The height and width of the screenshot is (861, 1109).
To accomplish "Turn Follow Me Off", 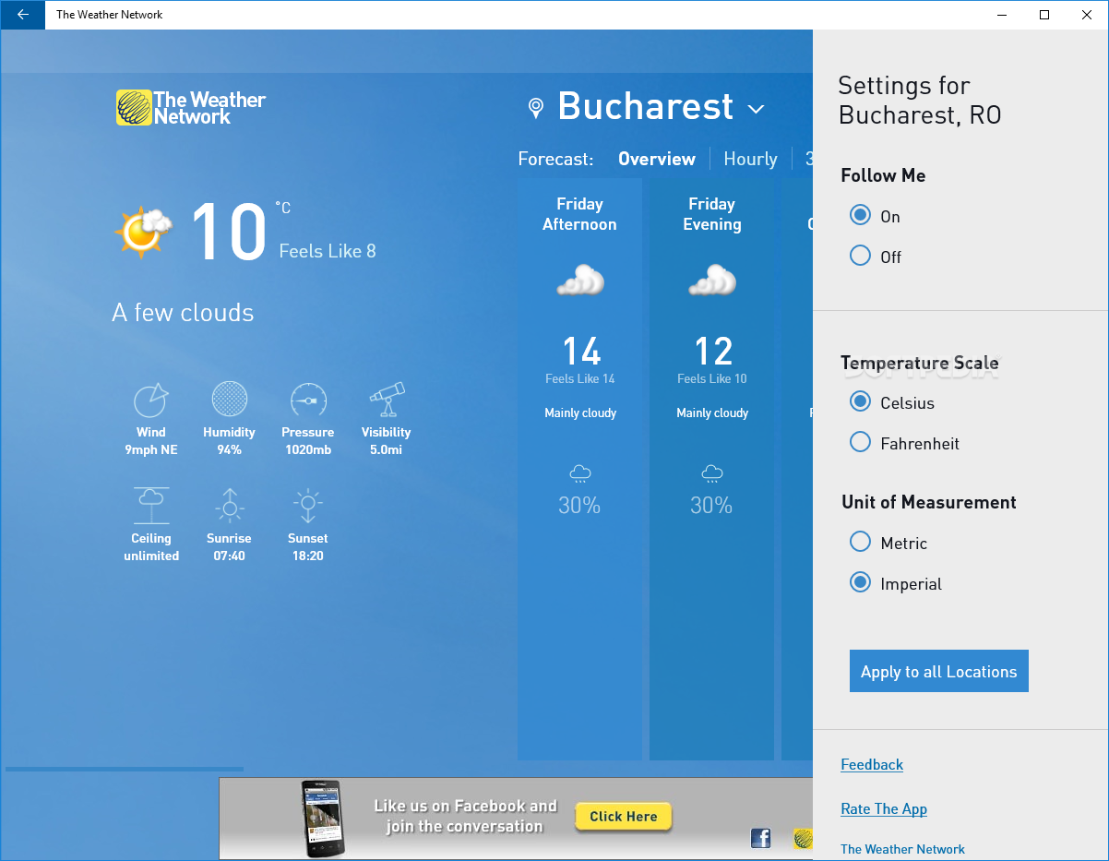I will [860, 256].
